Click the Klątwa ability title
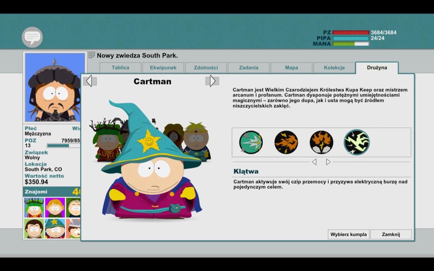This screenshot has width=434, height=271. coord(246,172)
